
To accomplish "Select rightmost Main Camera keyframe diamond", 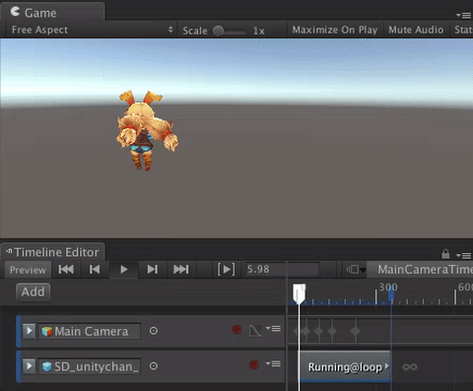I will point(355,331).
